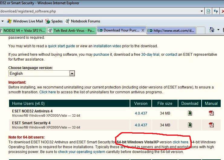Screen dimensions: 224x160
Task: Open the Home button dropdown arrow
Action: 218,30
